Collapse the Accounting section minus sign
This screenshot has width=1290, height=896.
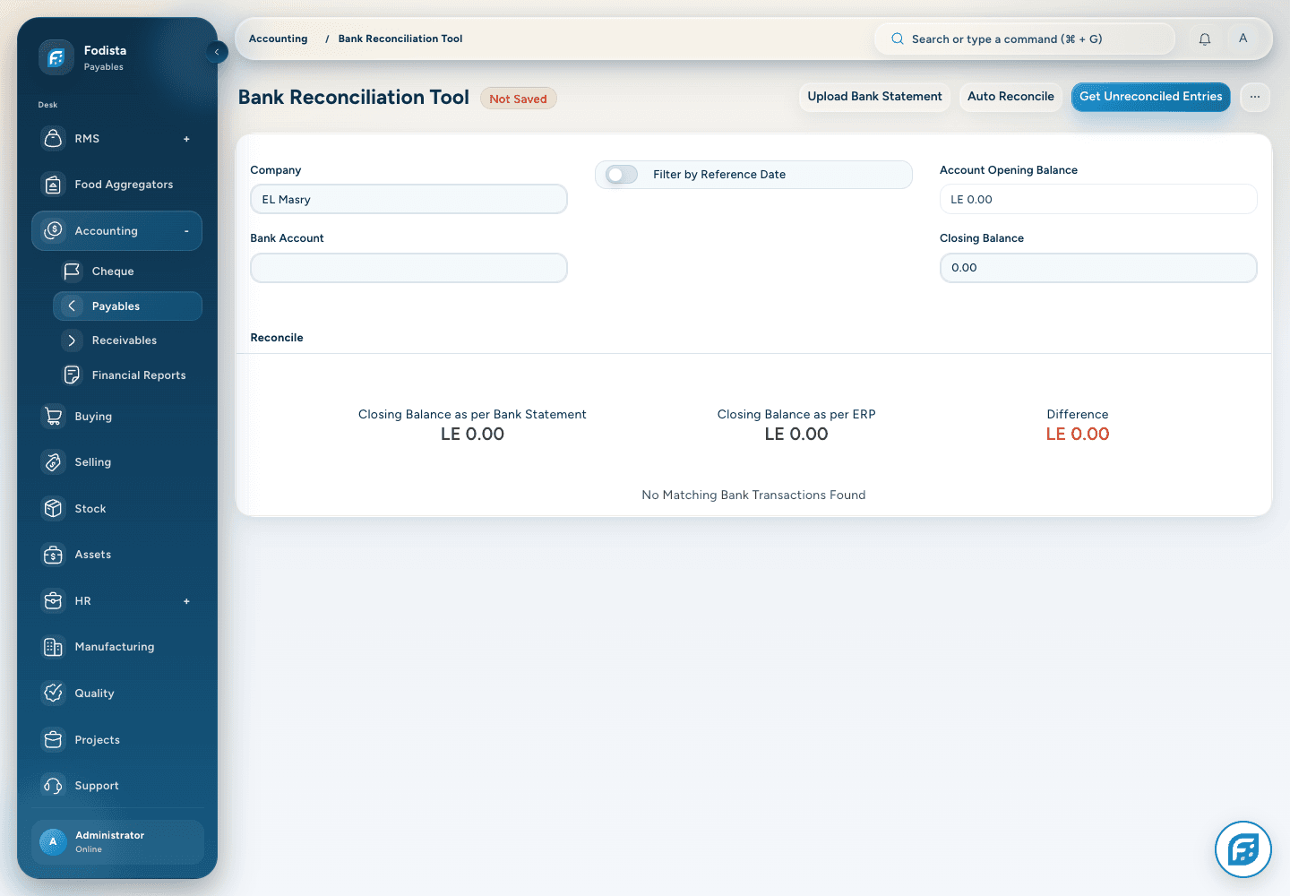(x=186, y=231)
